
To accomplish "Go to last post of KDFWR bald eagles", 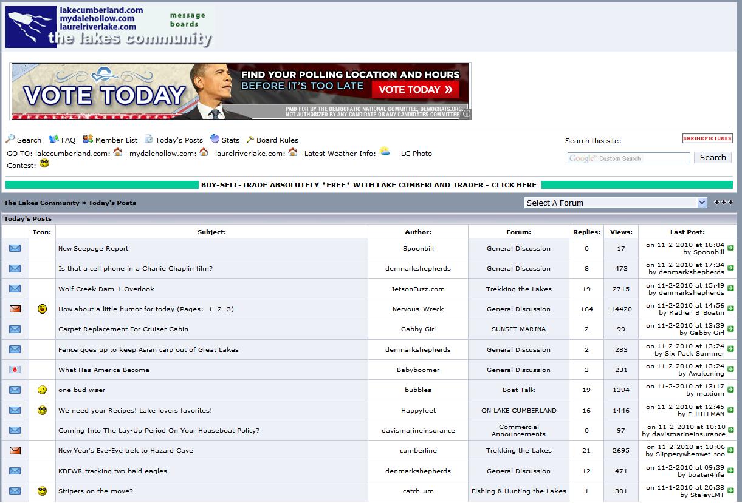I will coord(730,470).
